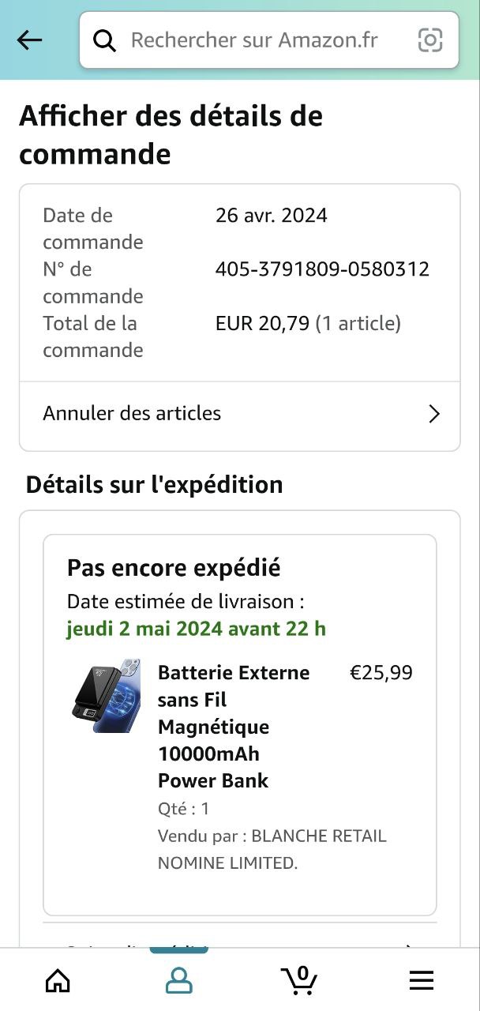
Task: Go to the Home tab icon
Action: tap(58, 980)
